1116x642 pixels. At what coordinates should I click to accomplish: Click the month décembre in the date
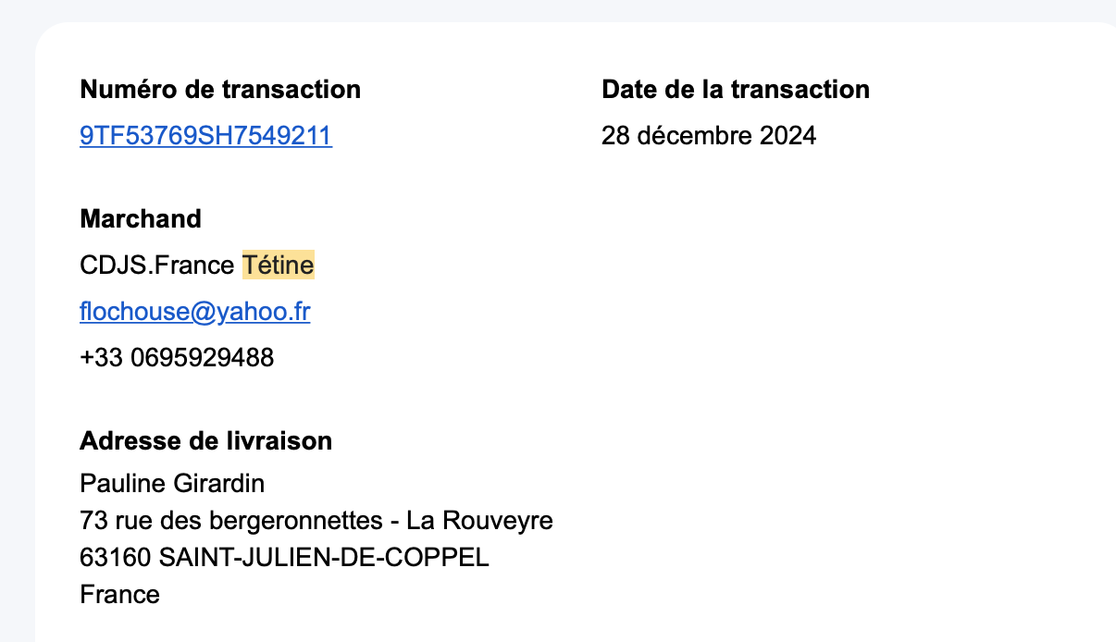tap(696, 136)
